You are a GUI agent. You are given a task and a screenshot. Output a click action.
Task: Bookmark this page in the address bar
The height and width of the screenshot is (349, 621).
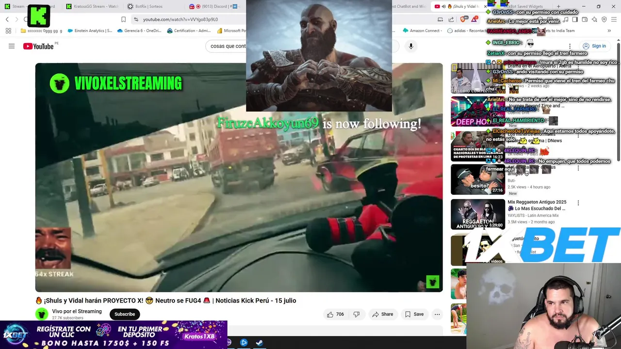tap(123, 19)
